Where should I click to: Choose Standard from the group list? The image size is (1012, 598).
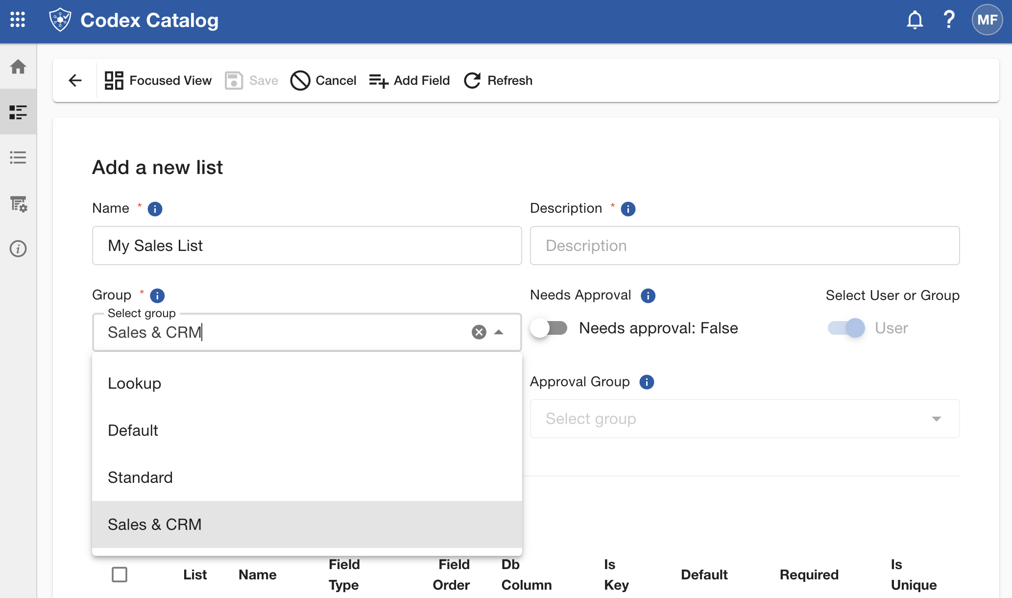tap(307, 477)
